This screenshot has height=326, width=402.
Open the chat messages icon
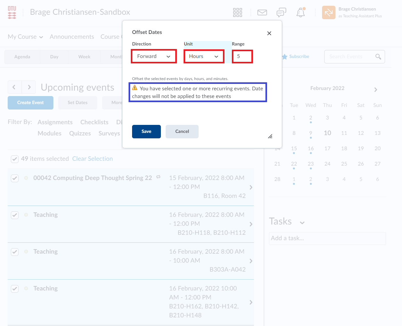pos(281,12)
